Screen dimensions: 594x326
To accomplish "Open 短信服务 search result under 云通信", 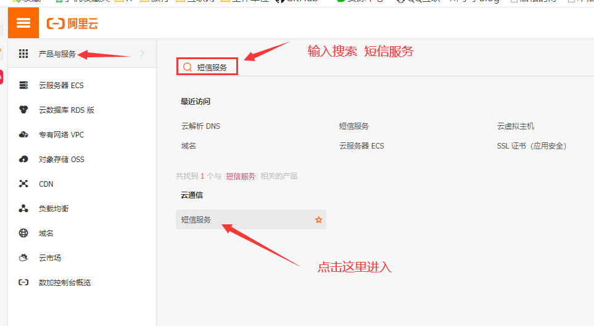I will [x=196, y=219].
